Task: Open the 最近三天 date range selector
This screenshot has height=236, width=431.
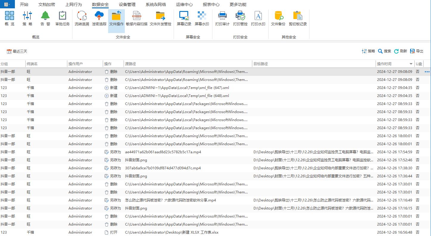Action: click(x=17, y=51)
